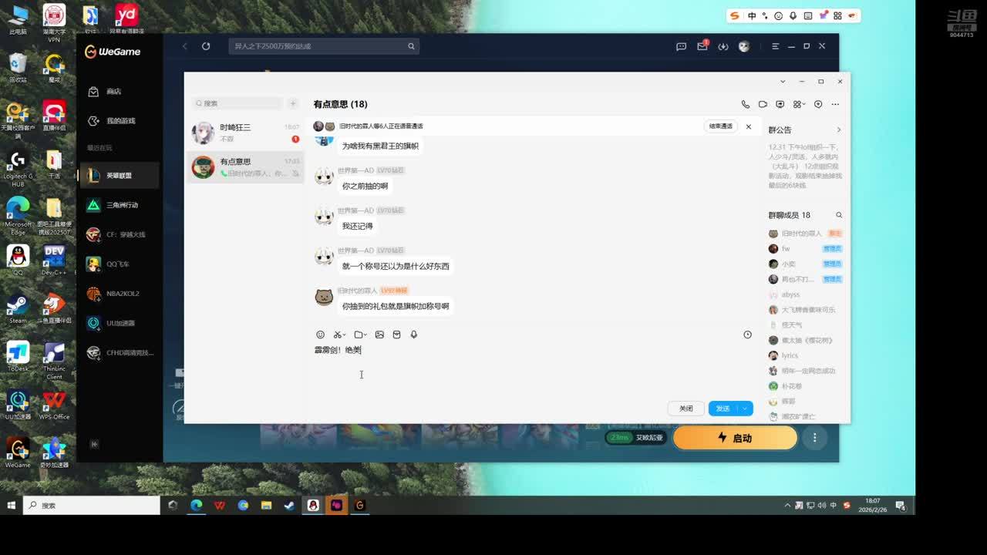Open the group apps grid dropdown
This screenshot has height=555, width=987.
(x=799, y=104)
